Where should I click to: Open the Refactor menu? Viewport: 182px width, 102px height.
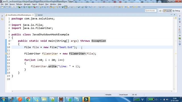click(19, 4)
